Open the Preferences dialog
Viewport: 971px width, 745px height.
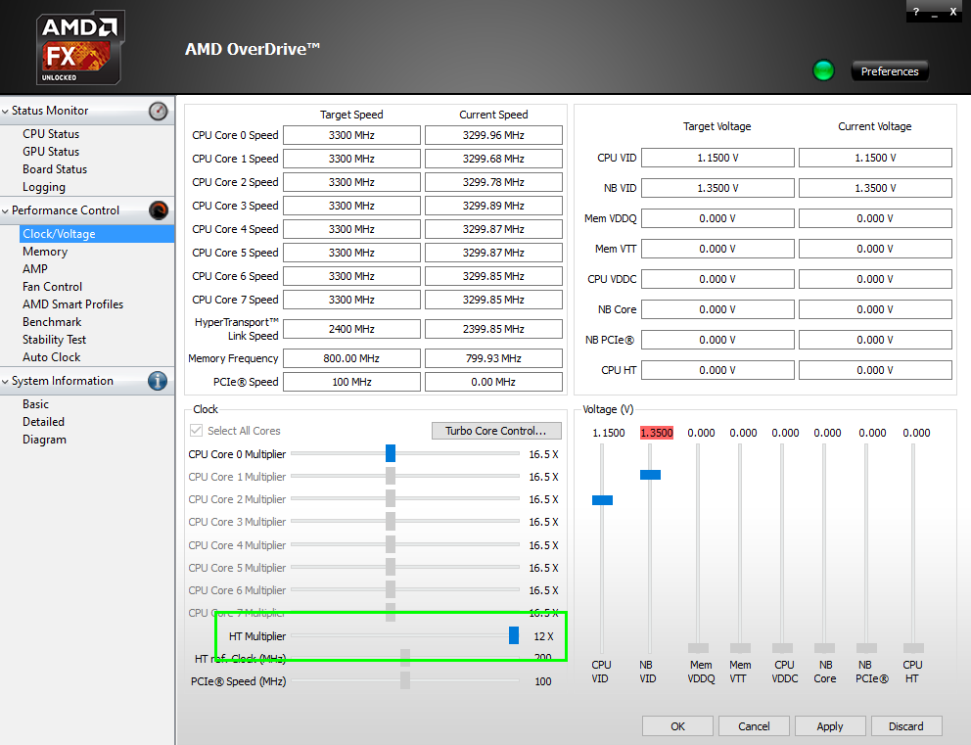pyautogui.click(x=890, y=71)
